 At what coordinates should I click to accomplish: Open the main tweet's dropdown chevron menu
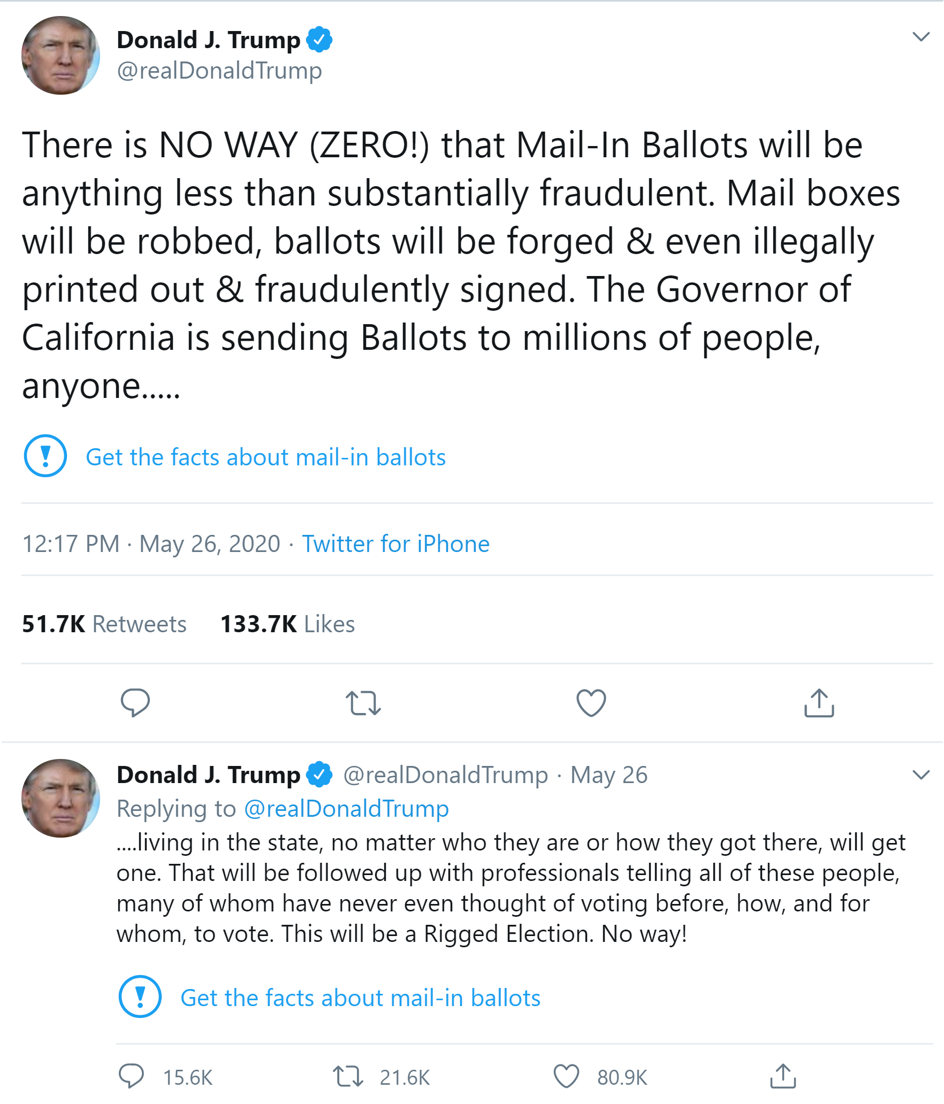[920, 36]
